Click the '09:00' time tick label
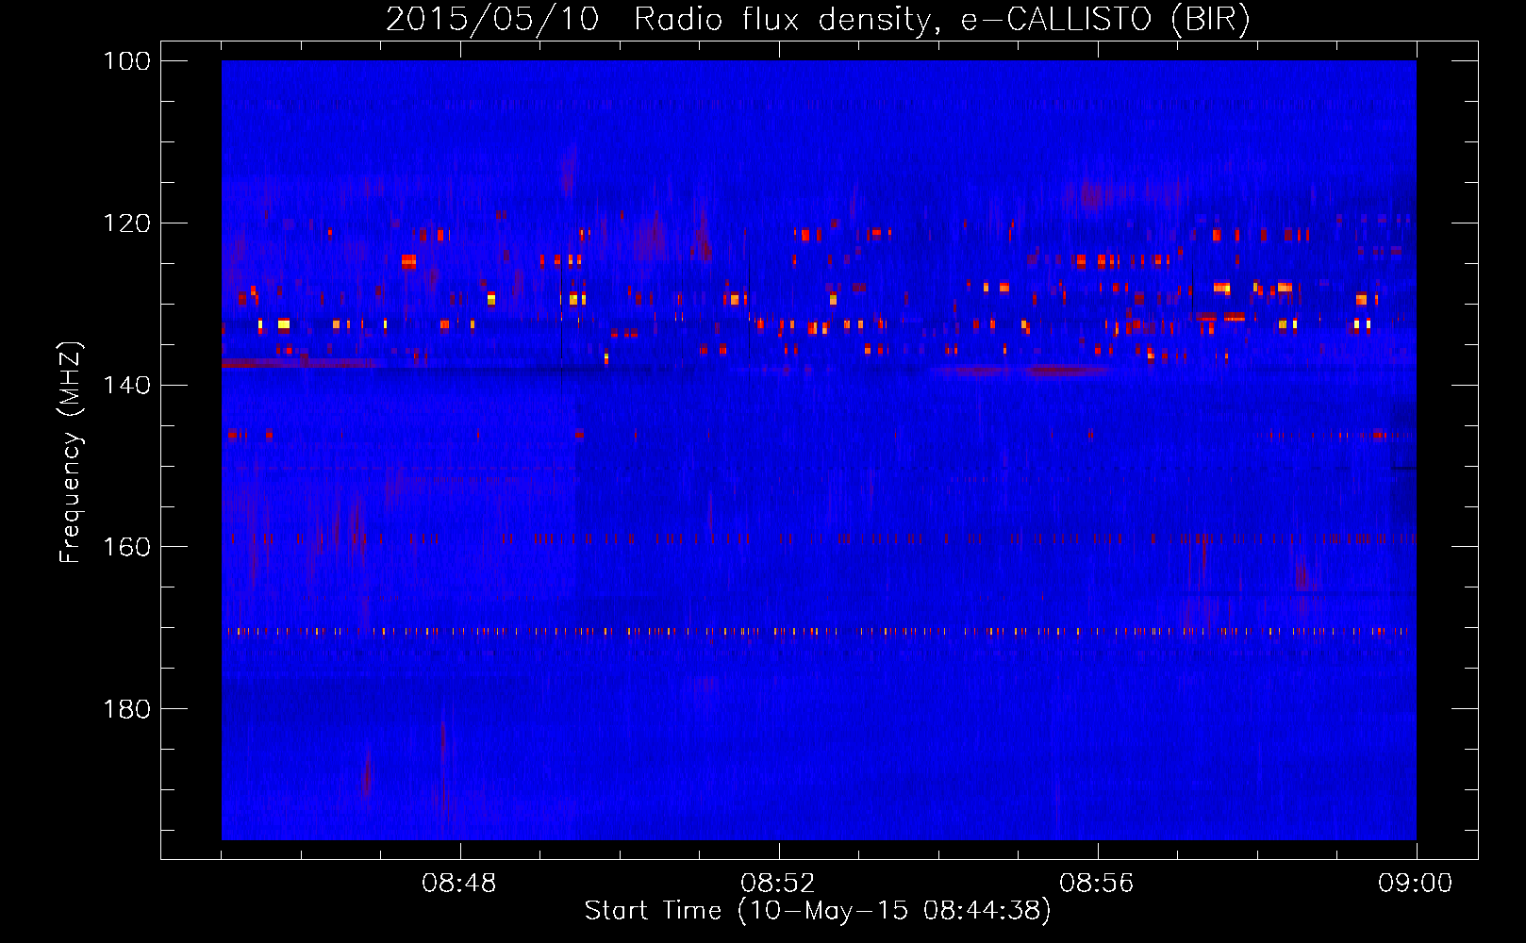This screenshot has height=943, width=1526. (1416, 884)
